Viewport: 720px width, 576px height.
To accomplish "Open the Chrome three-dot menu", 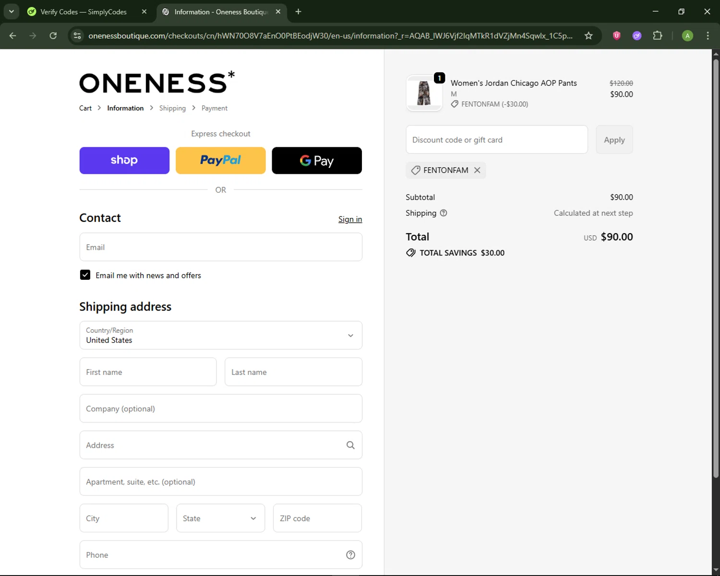I will (708, 36).
